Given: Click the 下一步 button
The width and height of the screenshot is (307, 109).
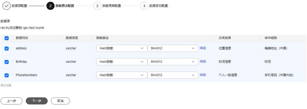Looking at the screenshot, I should click(x=37, y=101).
